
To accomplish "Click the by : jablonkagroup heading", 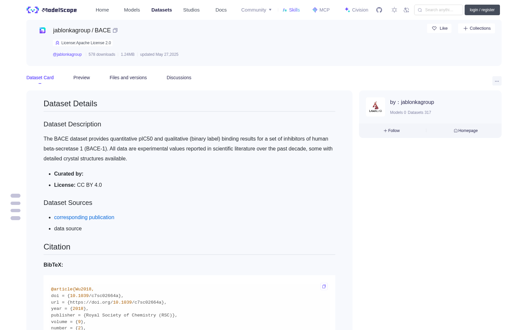I will (x=412, y=102).
